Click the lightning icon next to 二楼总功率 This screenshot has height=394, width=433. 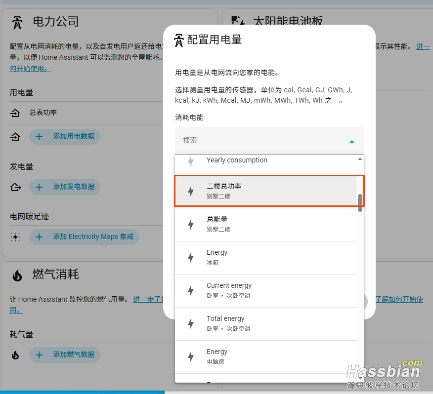pyautogui.click(x=191, y=191)
